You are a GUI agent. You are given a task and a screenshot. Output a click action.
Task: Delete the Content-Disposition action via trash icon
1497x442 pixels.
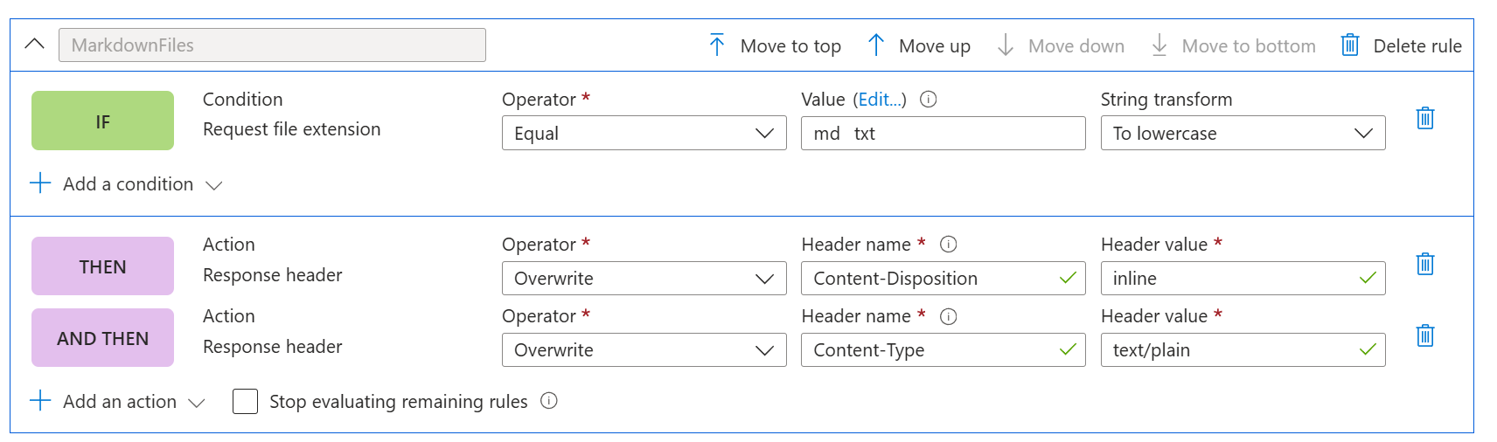pos(1424,264)
